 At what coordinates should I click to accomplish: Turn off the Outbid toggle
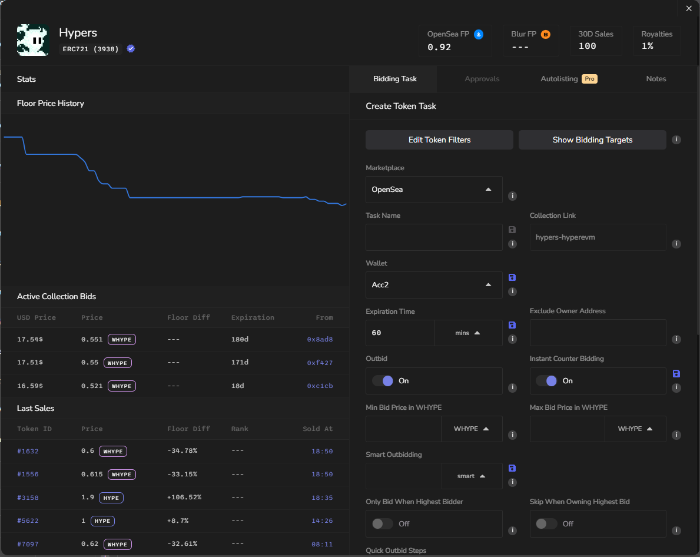point(383,381)
